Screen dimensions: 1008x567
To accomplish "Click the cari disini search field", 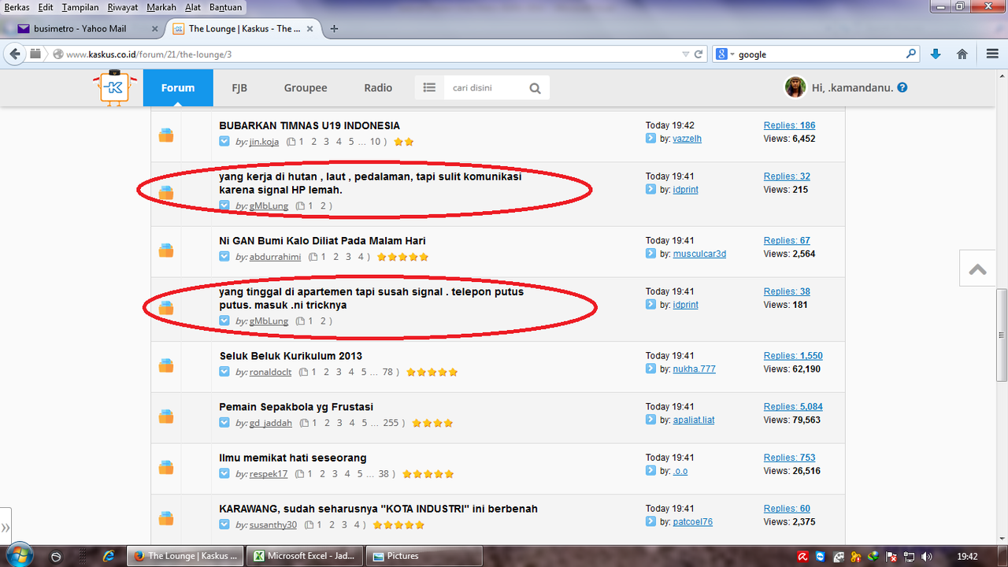I will coord(484,88).
